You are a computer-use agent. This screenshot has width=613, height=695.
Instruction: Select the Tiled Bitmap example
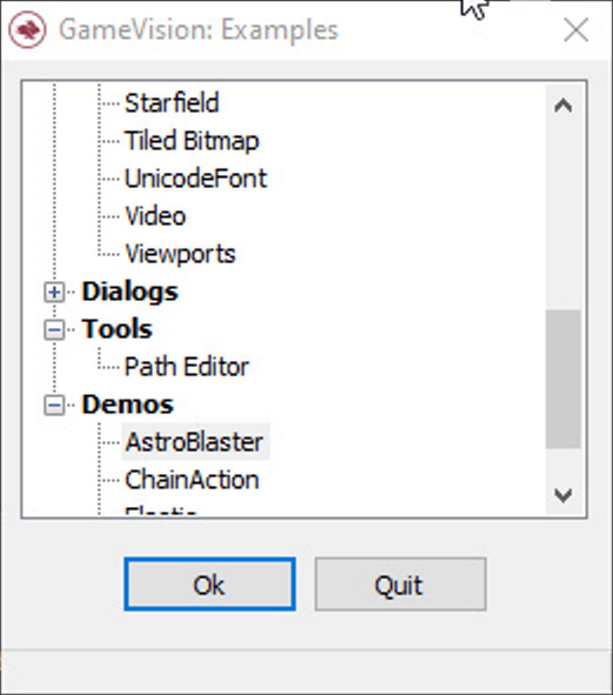point(192,141)
